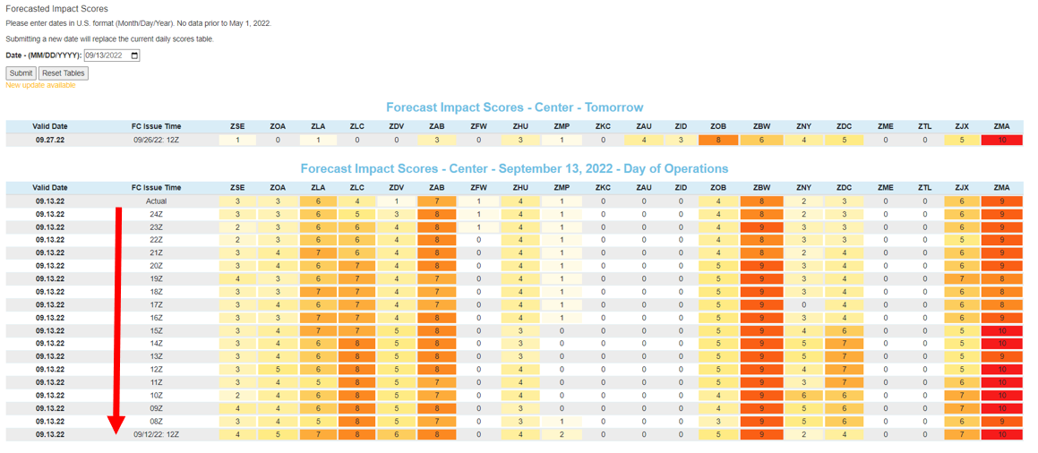Click the red ZMA score cell in the Tomorrow row
The height and width of the screenshot is (453, 1038).
1001,140
